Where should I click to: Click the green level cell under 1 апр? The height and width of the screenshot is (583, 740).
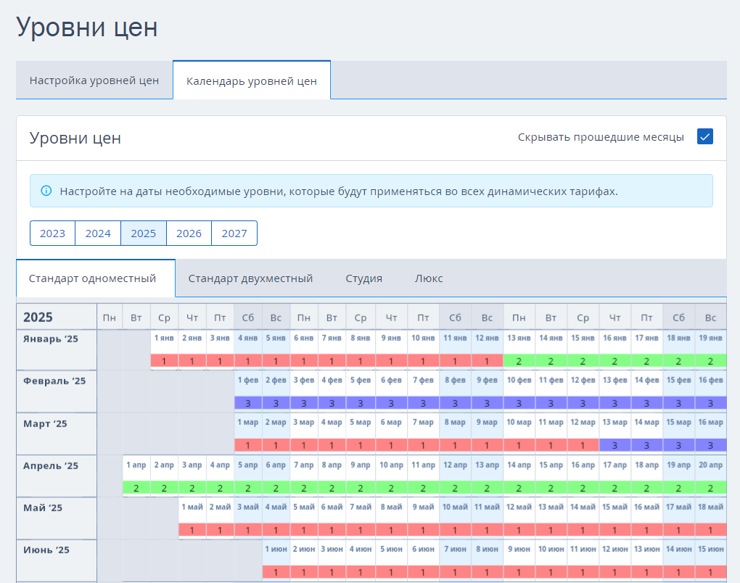[x=136, y=488]
